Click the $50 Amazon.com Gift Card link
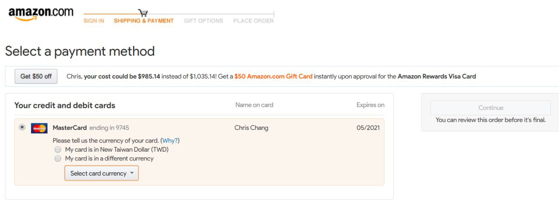 (x=273, y=76)
